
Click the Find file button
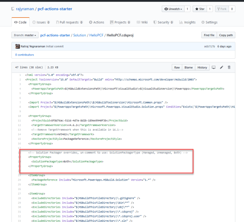tap(209, 35)
